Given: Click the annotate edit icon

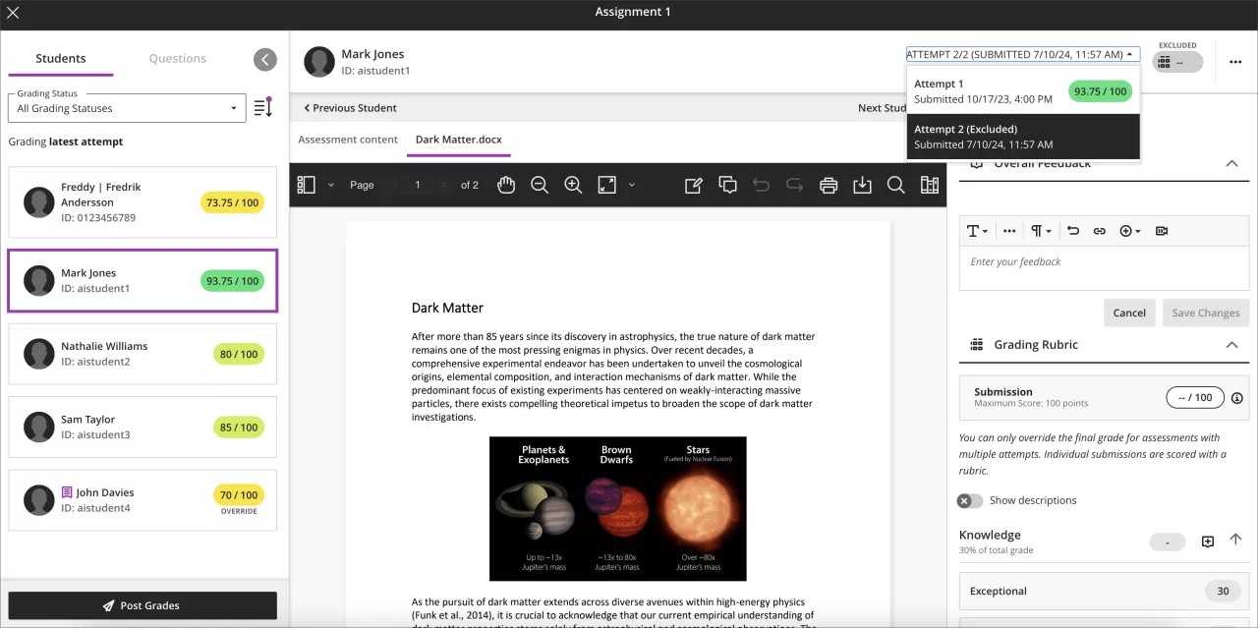Looking at the screenshot, I should (x=694, y=185).
